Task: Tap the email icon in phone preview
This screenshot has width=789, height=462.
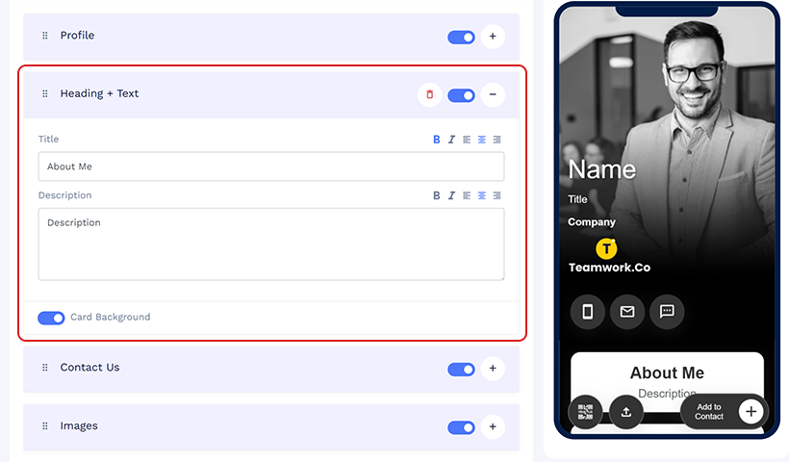Action: 627,312
